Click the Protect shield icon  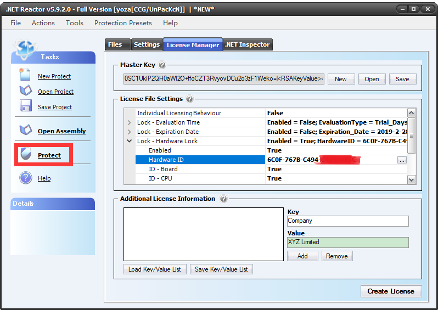(x=26, y=155)
